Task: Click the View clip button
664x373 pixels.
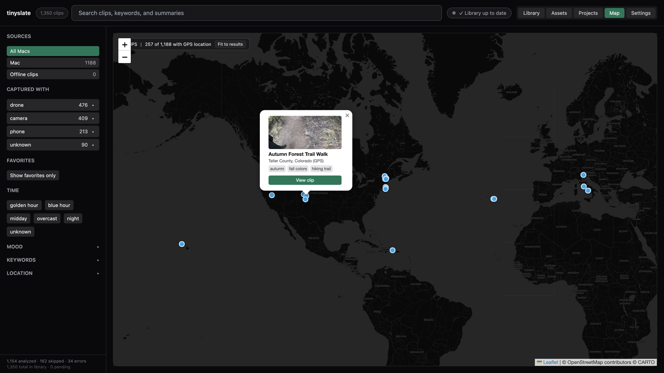Action: (x=305, y=180)
